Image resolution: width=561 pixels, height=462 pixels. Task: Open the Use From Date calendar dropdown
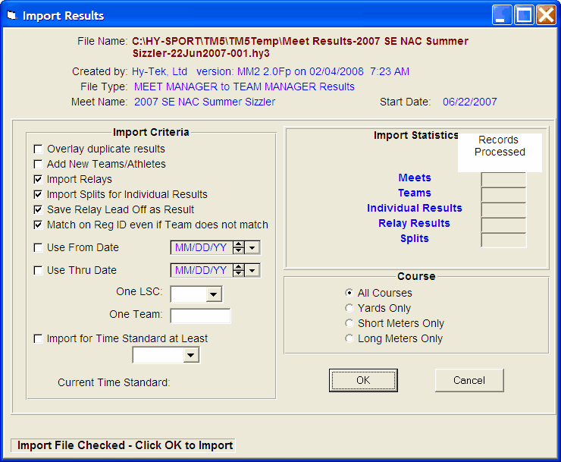point(252,247)
